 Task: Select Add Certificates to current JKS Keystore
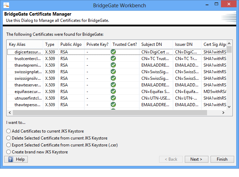(8, 131)
